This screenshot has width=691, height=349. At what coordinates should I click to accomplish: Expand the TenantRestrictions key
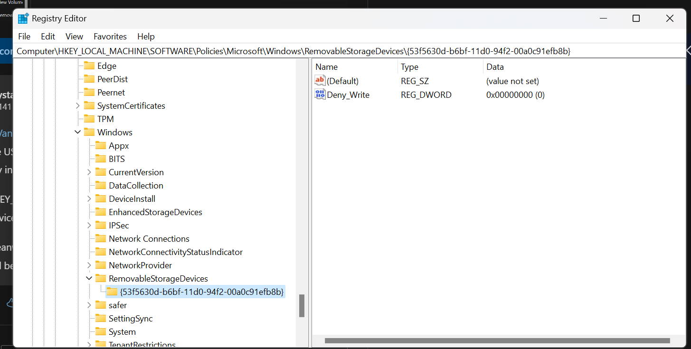tap(89, 344)
